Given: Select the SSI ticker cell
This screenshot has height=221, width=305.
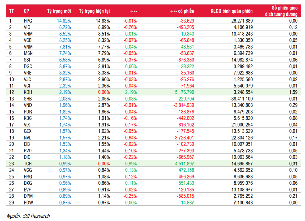Looking at the screenshot, I should (27, 60).
